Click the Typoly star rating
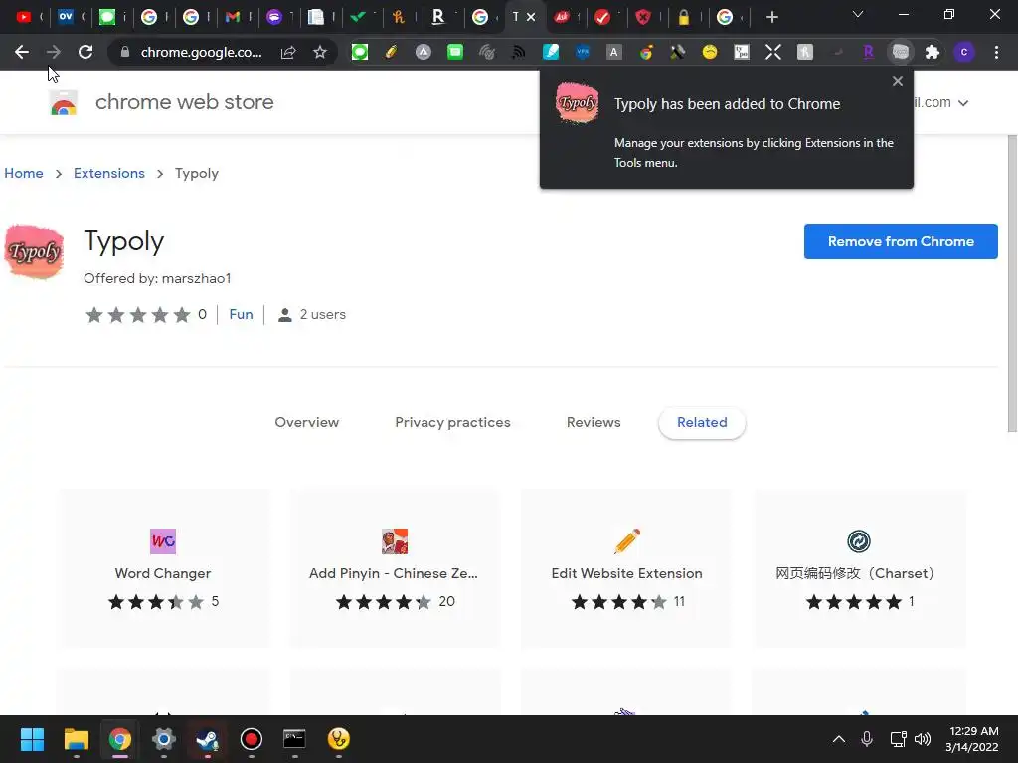The image size is (1018, 763). click(138, 315)
